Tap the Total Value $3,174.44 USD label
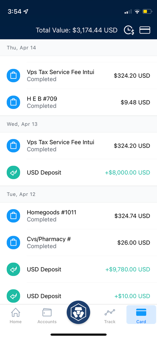 pos(76,30)
